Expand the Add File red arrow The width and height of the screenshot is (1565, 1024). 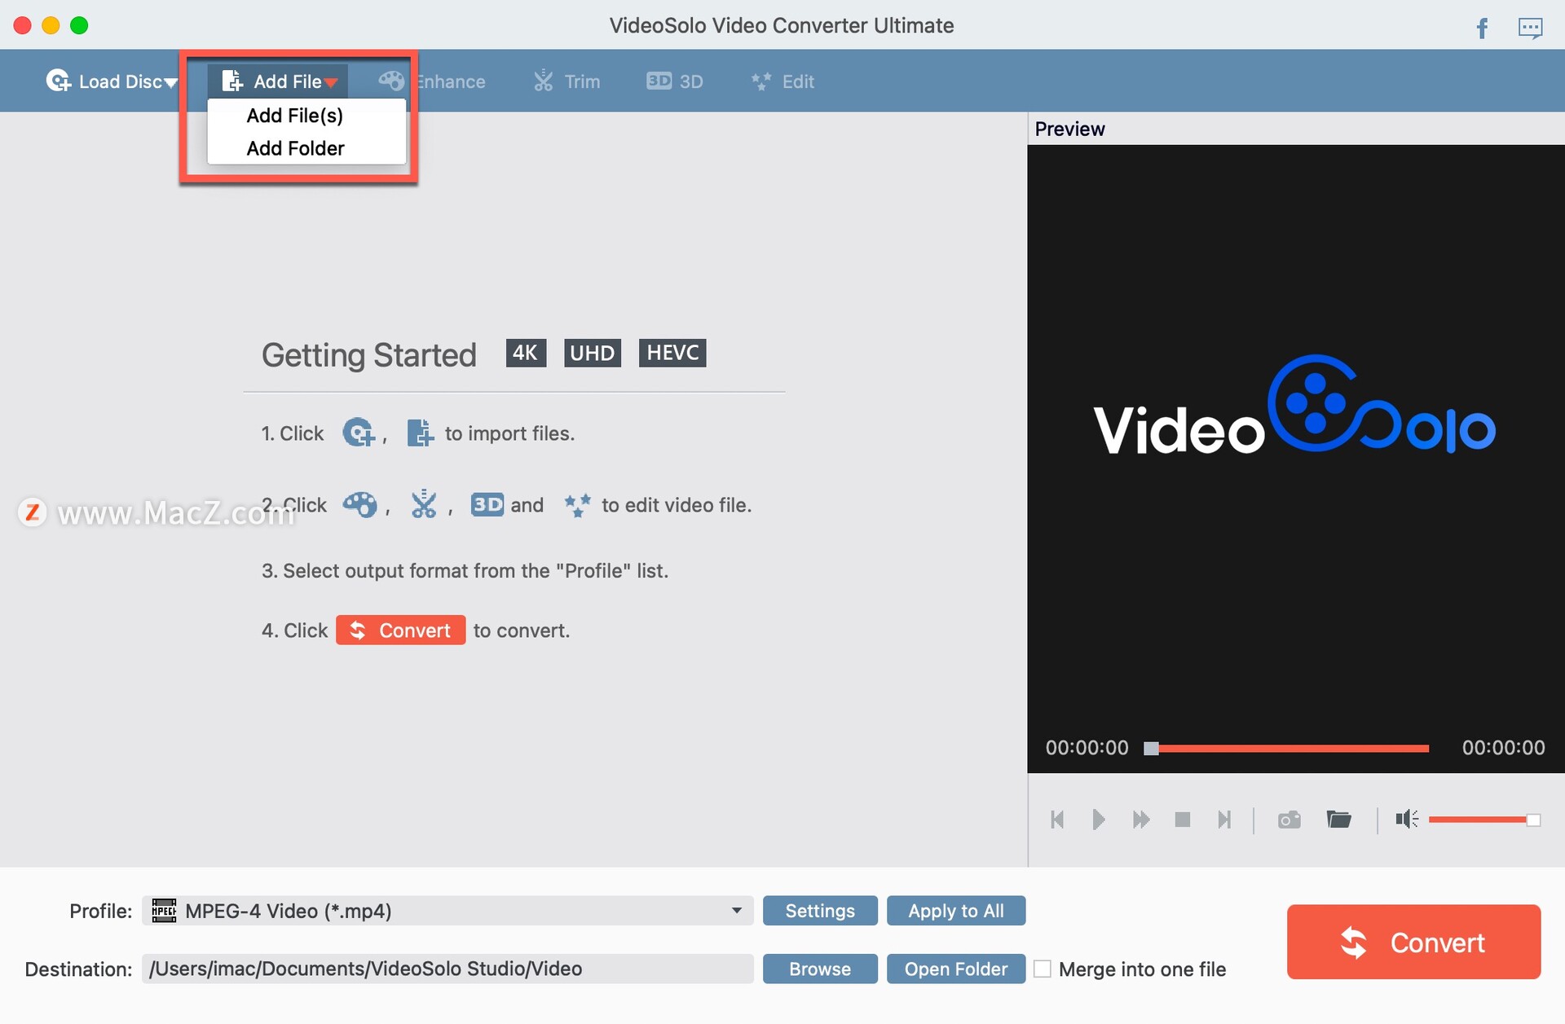pyautogui.click(x=331, y=82)
